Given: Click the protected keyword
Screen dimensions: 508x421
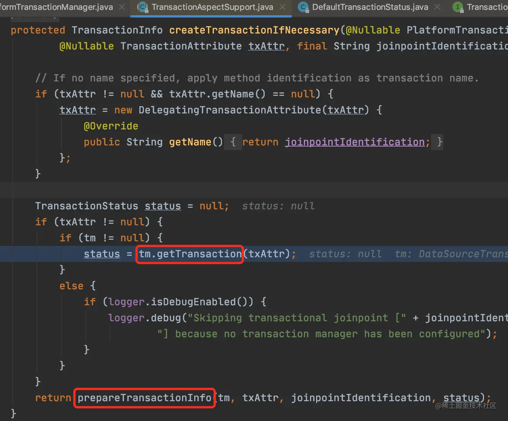Looking at the screenshot, I should (38, 30).
